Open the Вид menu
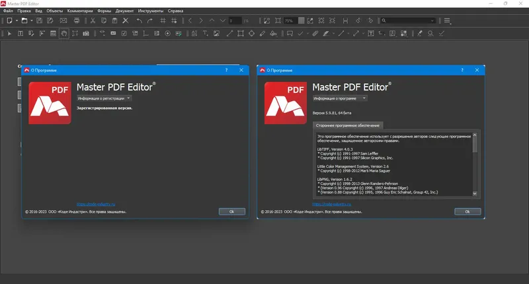This screenshot has width=529, height=284. pyautogui.click(x=39, y=11)
